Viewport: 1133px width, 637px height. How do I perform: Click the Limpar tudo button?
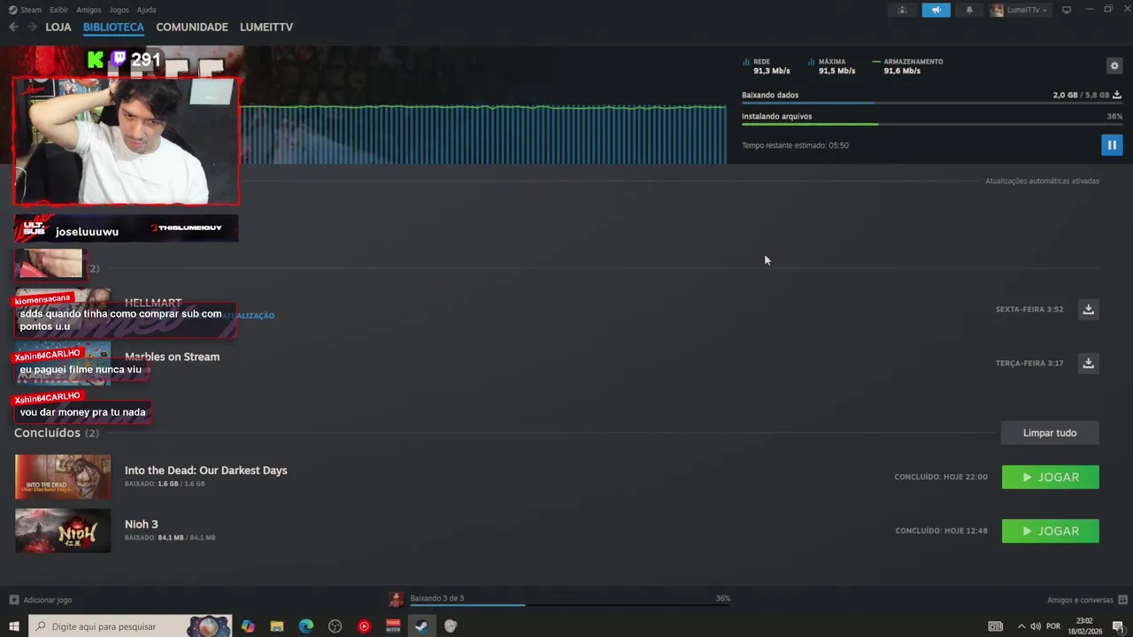coord(1050,433)
